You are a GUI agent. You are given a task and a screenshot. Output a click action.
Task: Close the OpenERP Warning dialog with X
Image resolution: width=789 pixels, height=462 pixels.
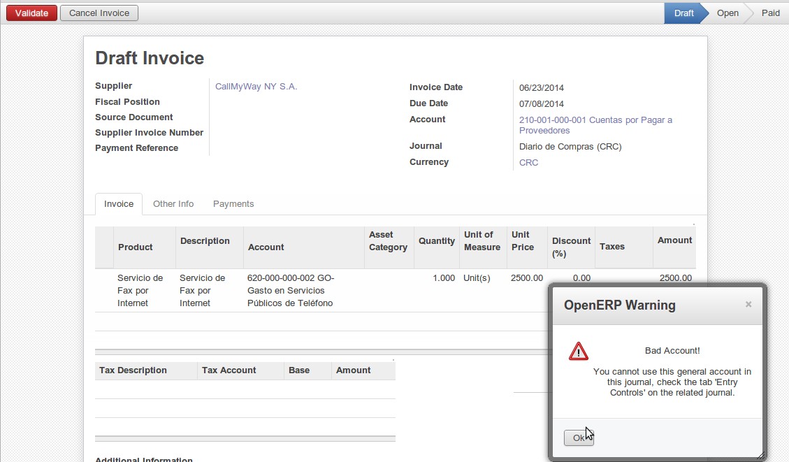tap(748, 304)
